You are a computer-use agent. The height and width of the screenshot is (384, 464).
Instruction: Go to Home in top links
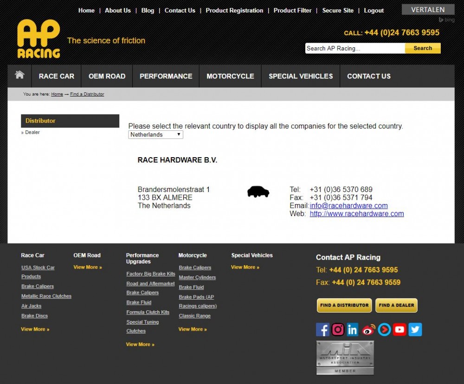(86, 10)
